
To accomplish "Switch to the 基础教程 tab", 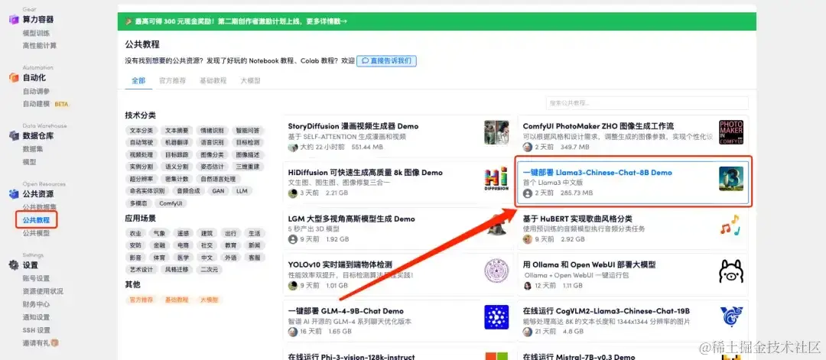I will (x=213, y=81).
